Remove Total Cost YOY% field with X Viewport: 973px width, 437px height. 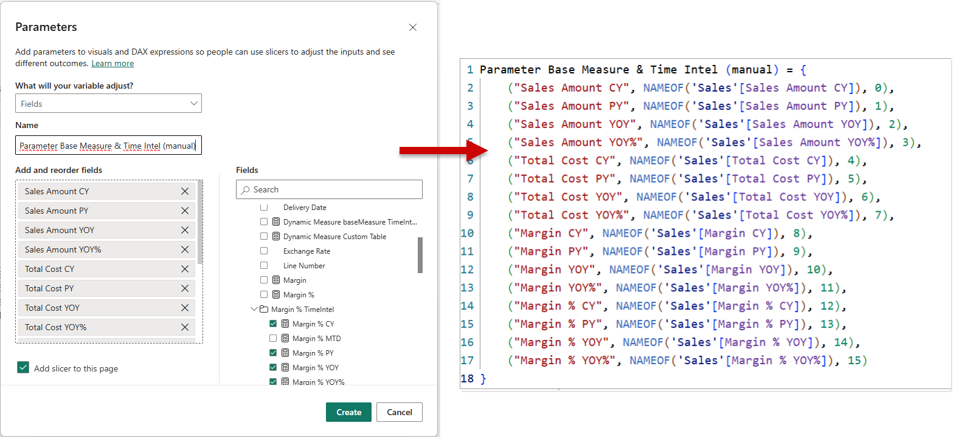185,327
